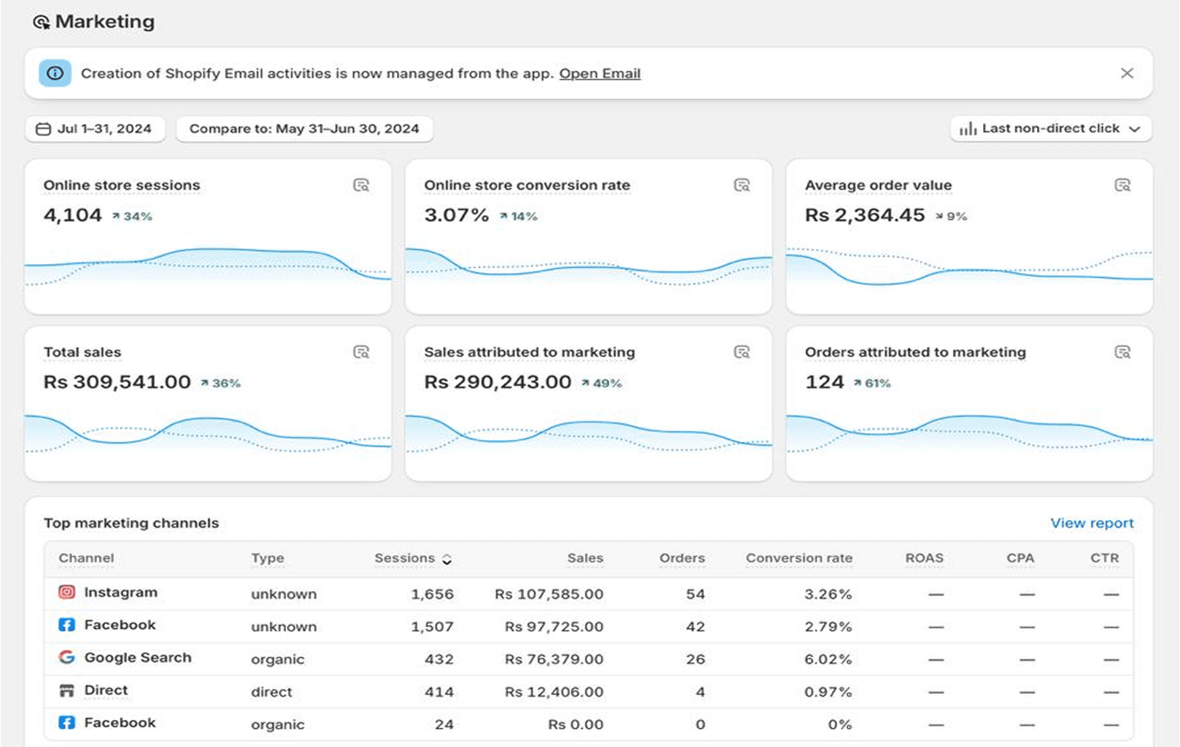Image resolution: width=1180 pixels, height=747 pixels.
Task: Open report icon on Online store conversion rate card
Action: tap(741, 185)
